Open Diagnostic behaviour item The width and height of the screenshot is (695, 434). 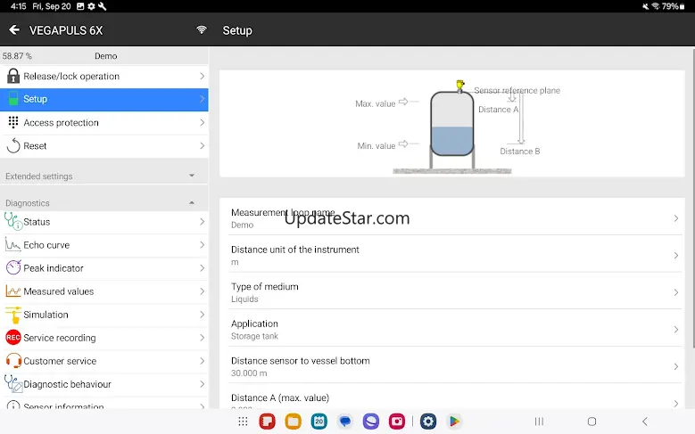[x=104, y=384]
